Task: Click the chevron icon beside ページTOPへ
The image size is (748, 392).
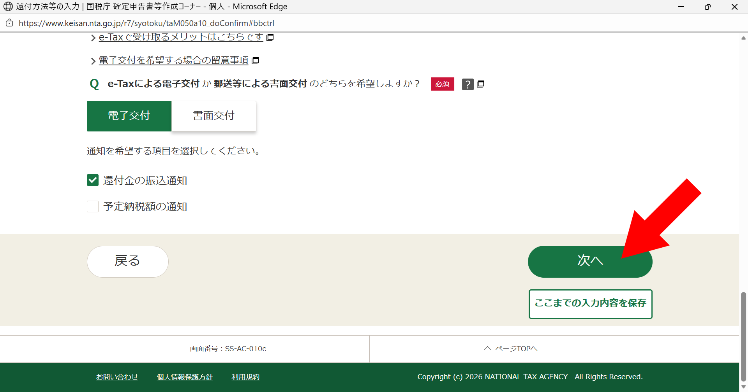Action: coord(487,348)
